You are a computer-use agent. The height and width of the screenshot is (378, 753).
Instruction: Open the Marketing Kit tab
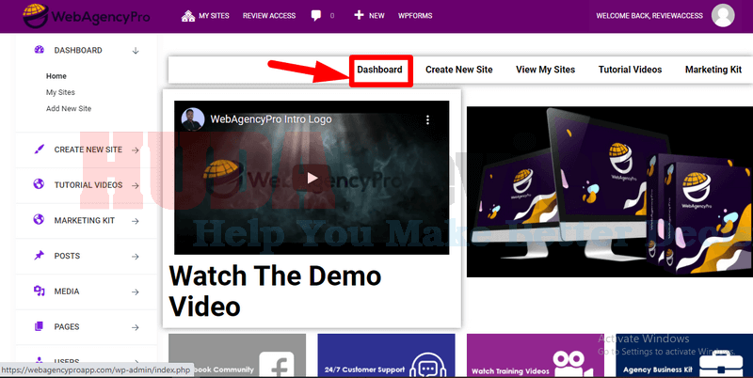[x=713, y=70]
